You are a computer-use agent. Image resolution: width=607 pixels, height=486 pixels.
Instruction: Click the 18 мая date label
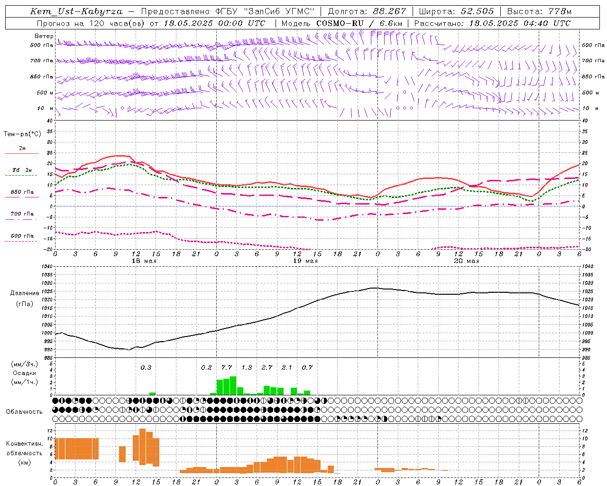tap(144, 261)
